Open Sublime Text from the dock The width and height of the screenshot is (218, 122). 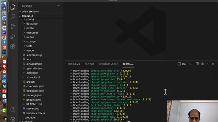pos(4,23)
